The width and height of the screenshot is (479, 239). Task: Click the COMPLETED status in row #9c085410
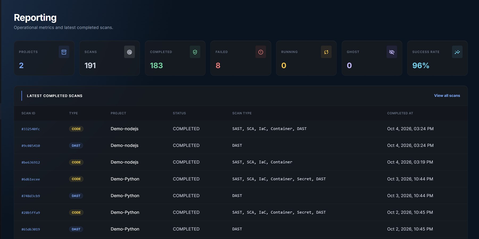tap(186, 145)
